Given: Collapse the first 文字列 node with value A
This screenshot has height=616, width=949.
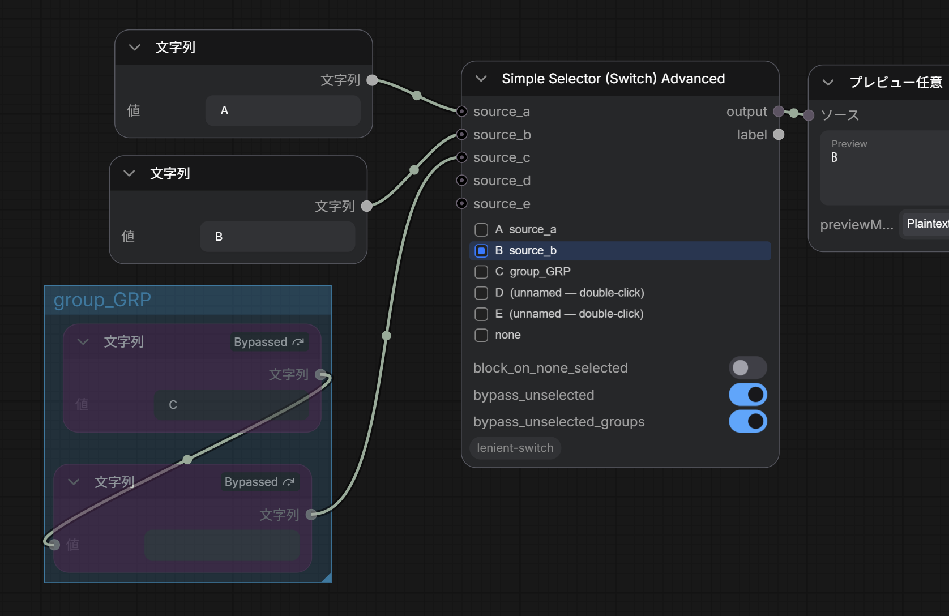Looking at the screenshot, I should pos(134,48).
